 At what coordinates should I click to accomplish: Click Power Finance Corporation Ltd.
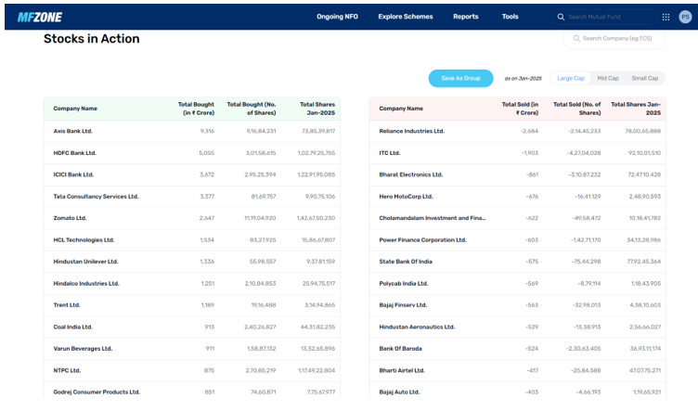click(x=422, y=240)
